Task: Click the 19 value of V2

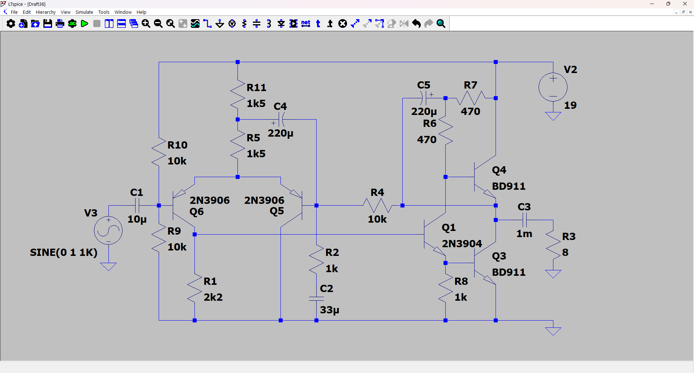Action: click(570, 105)
